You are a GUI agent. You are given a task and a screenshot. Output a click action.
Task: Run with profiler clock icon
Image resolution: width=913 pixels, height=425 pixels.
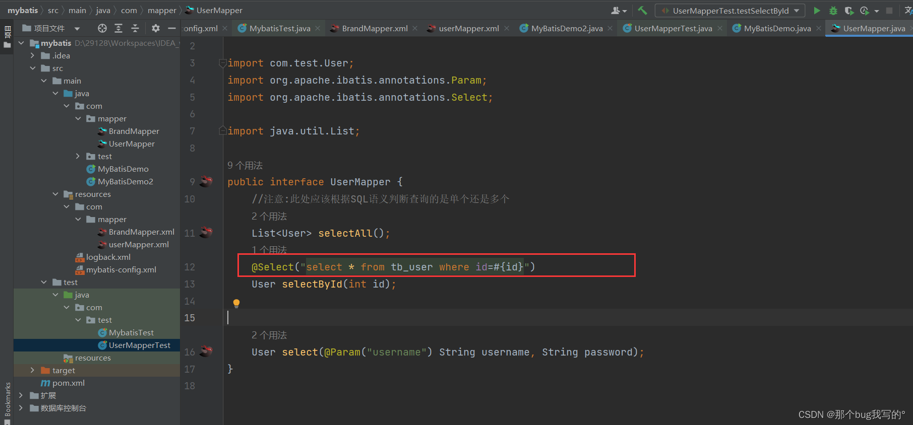tap(865, 11)
